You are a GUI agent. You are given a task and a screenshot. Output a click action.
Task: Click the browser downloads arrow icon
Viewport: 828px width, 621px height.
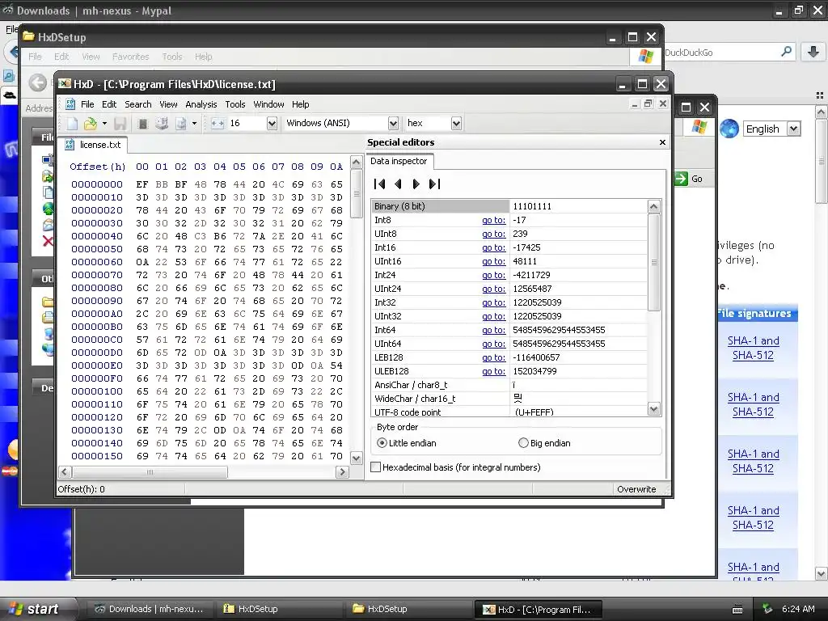click(x=813, y=52)
